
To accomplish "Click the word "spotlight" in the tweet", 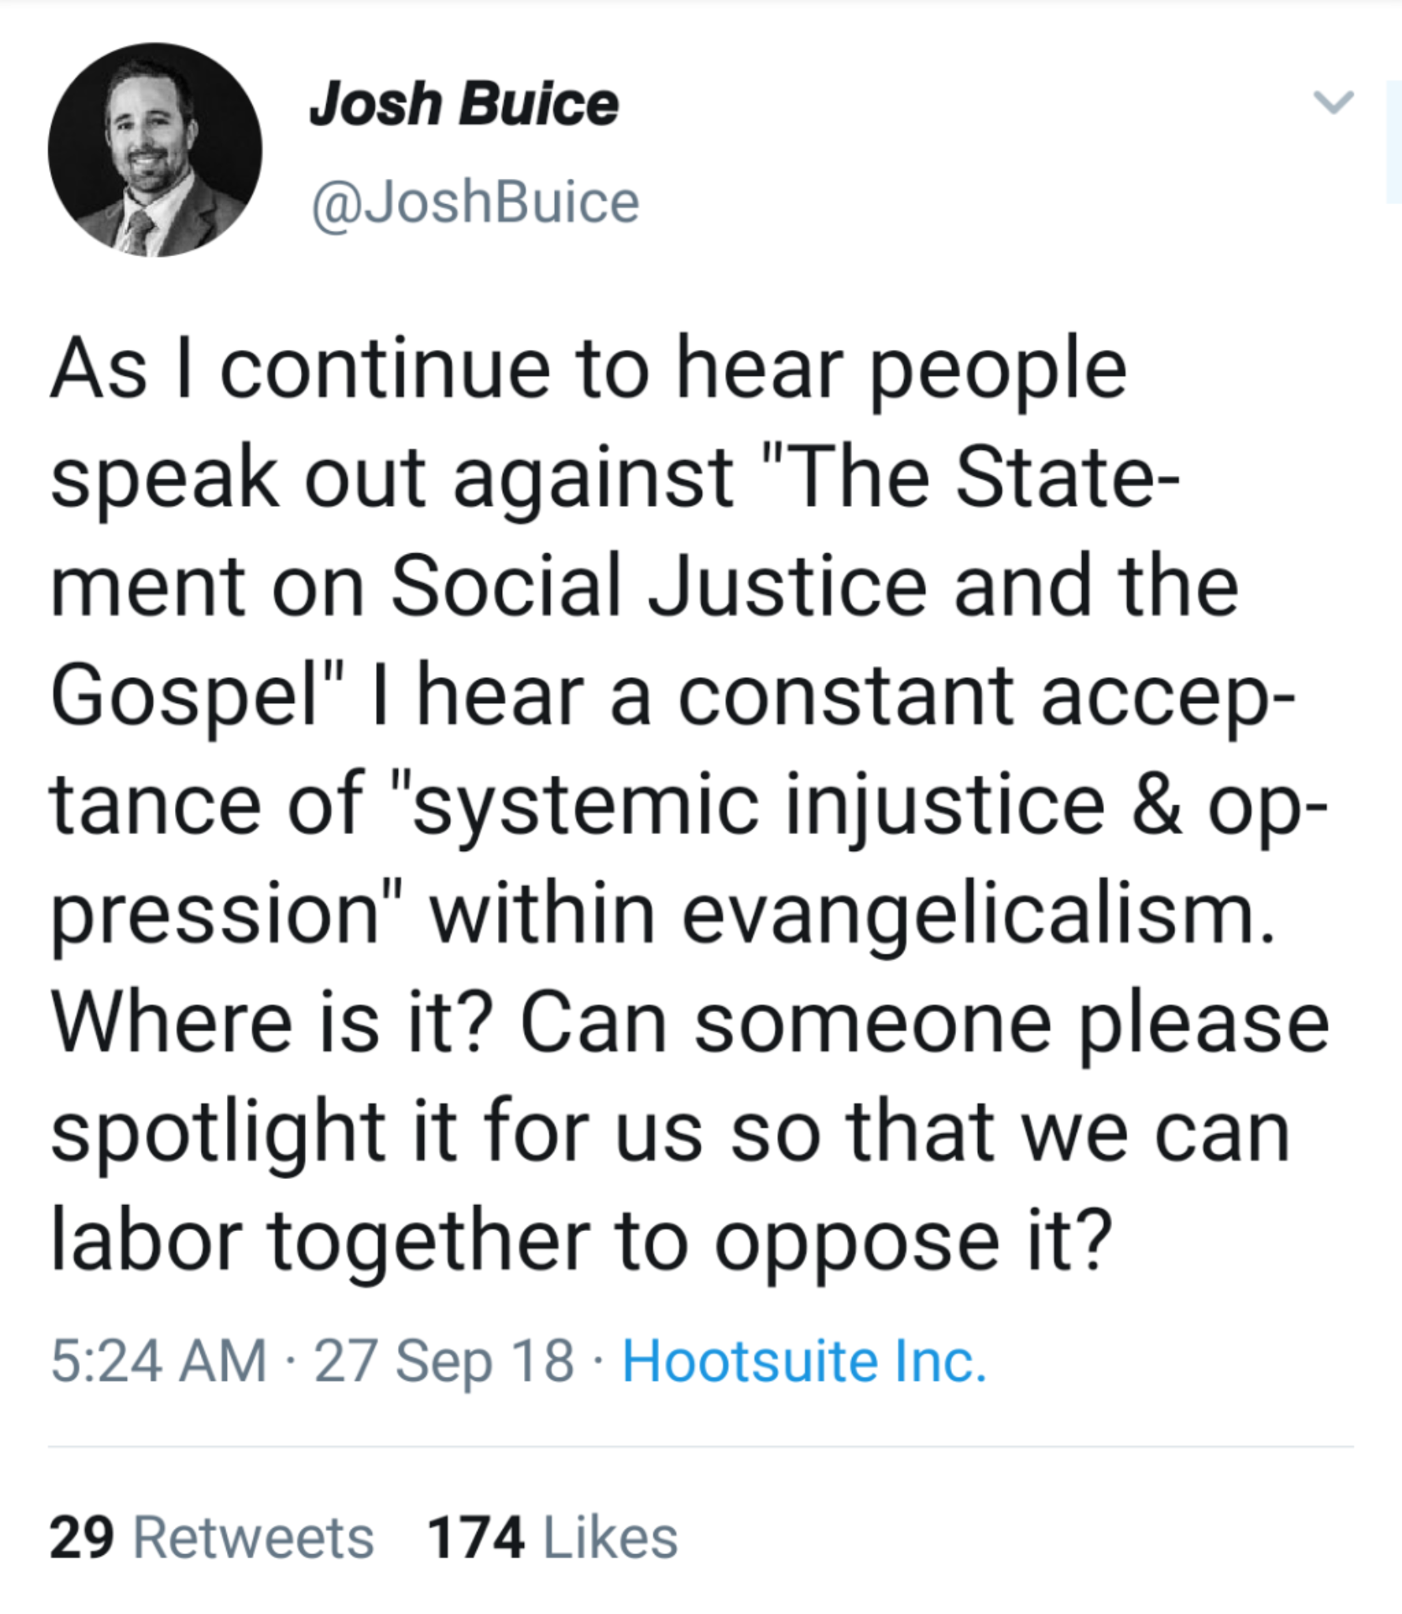I will point(218,1132).
